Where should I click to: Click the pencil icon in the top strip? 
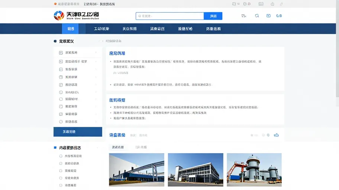coord(281,4)
